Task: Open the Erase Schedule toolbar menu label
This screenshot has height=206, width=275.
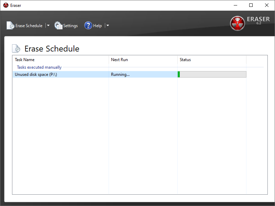Action: coord(29,26)
